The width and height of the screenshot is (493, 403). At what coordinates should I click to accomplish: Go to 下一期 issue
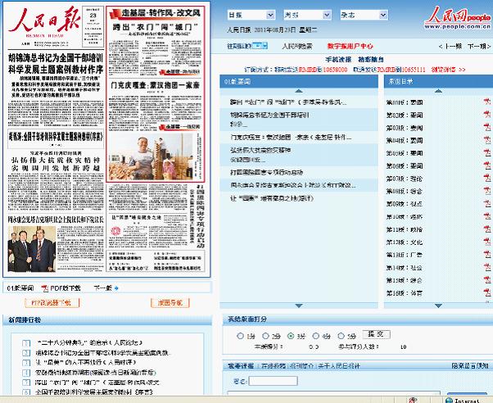click(479, 46)
